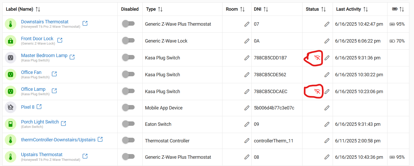The image size is (414, 166).
Task: Edit status pencil for Porch Light Switch
Action: click(x=327, y=124)
